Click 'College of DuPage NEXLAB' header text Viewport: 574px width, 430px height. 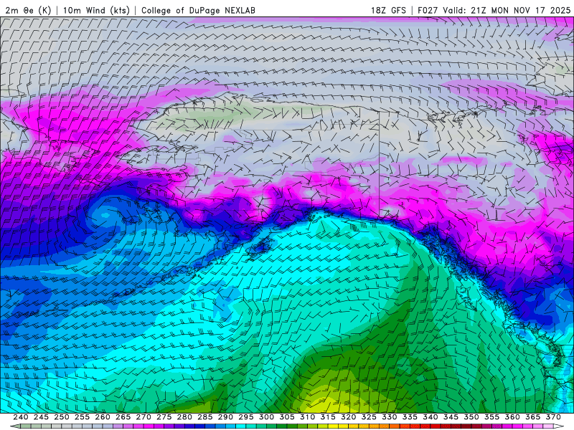coord(198,10)
